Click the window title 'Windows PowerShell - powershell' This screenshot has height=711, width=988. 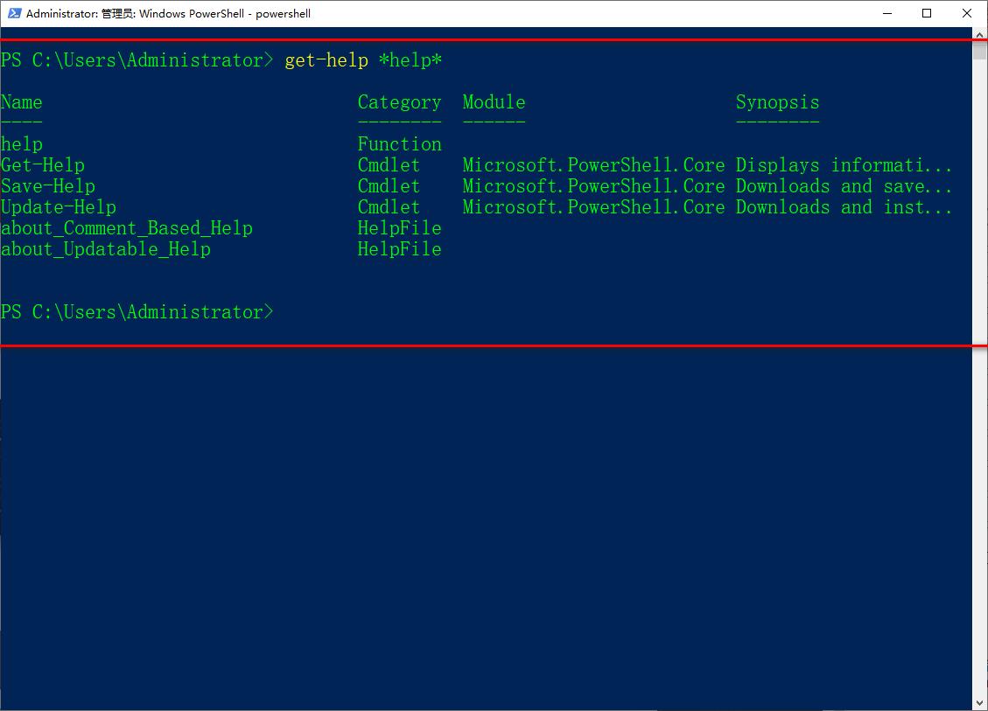pos(225,13)
